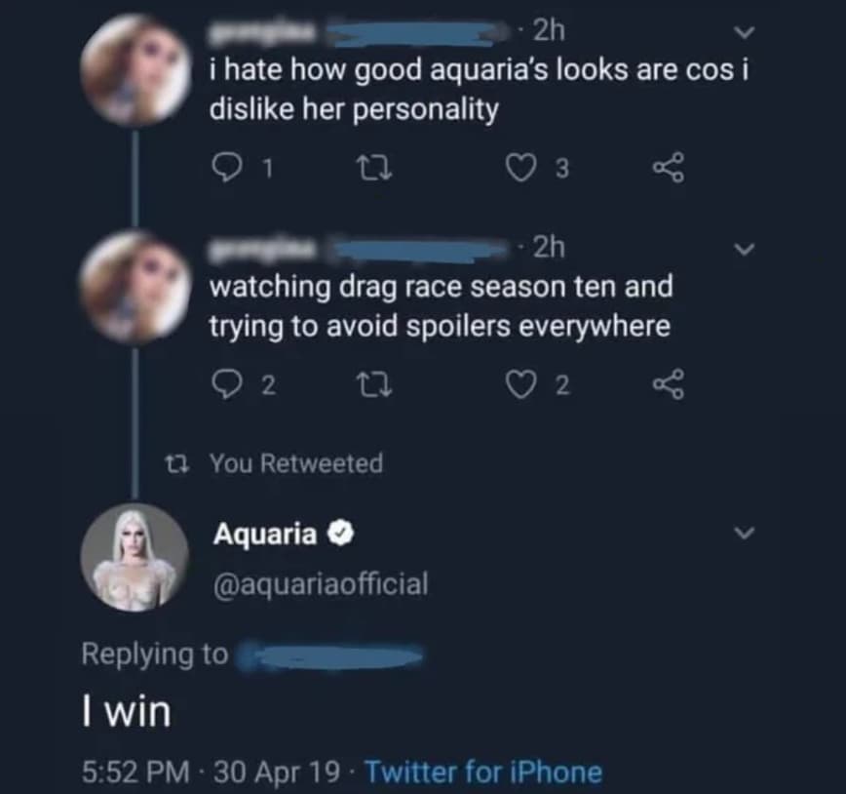846x794 pixels.
Task: Open Aquaria's profile picture
Action: (x=134, y=557)
